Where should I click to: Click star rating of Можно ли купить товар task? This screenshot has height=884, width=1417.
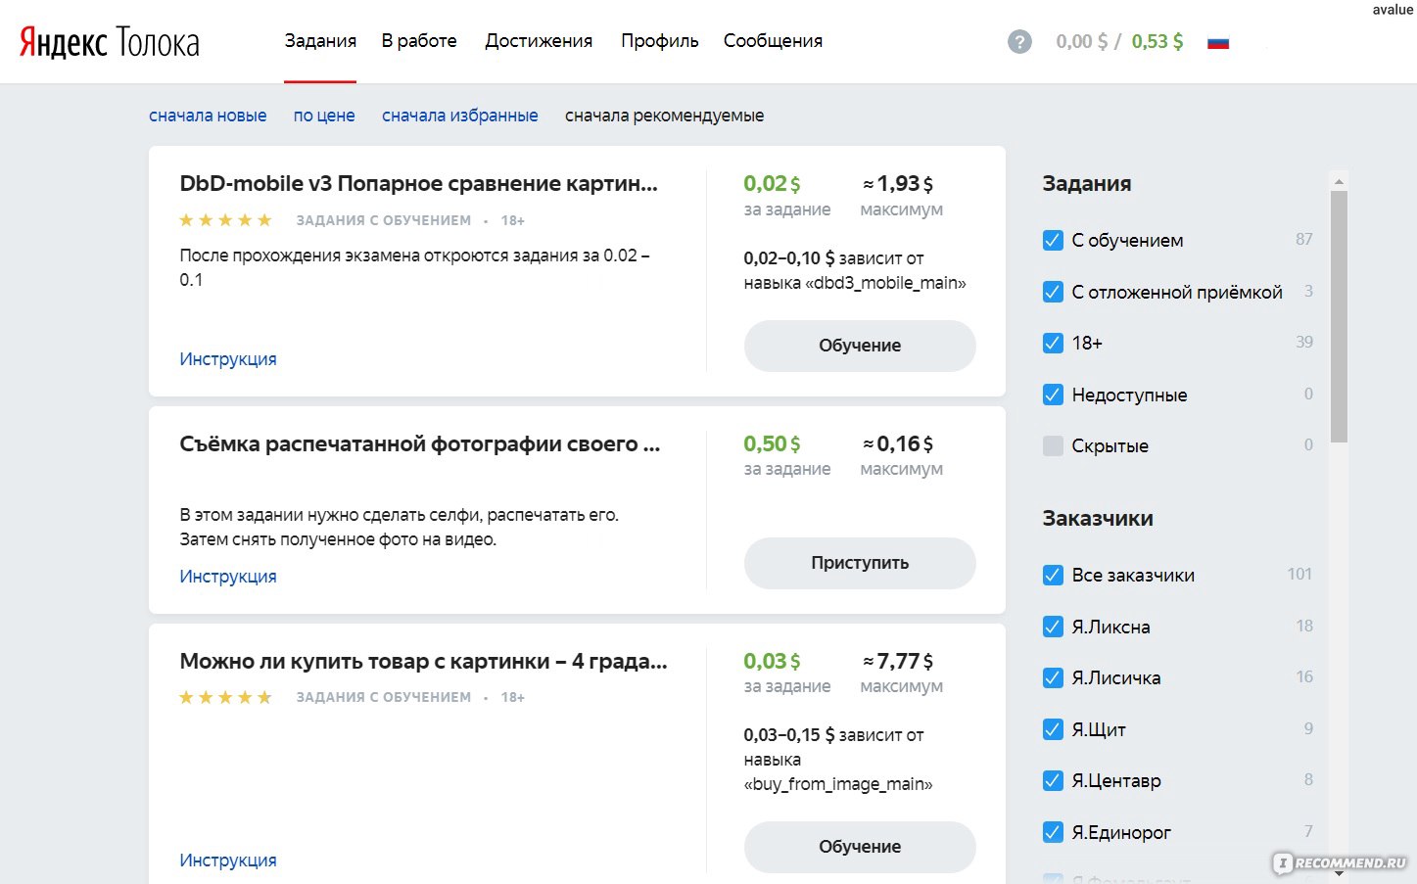click(225, 697)
